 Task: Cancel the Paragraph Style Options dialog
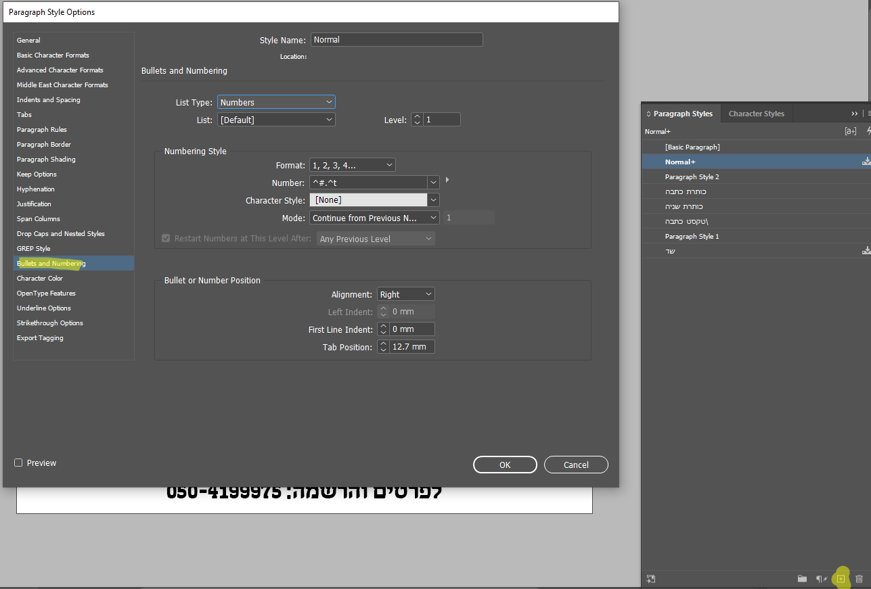pyautogui.click(x=576, y=465)
